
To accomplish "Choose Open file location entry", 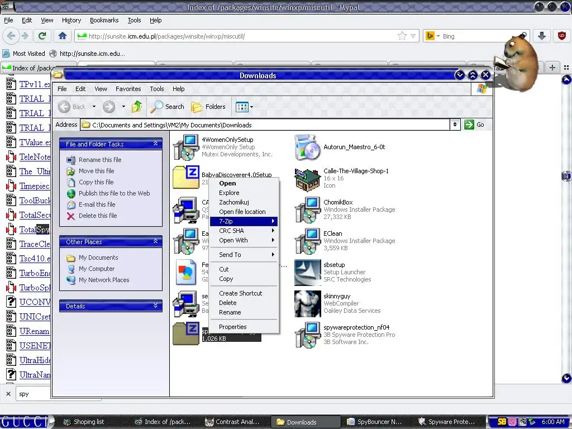I will tap(244, 212).
